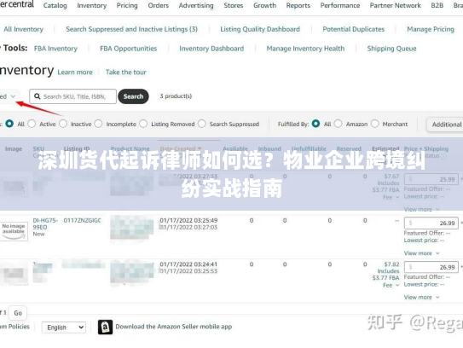The width and height of the screenshot is (463, 348).
Task: Open the B2B menu
Action: click(437, 6)
